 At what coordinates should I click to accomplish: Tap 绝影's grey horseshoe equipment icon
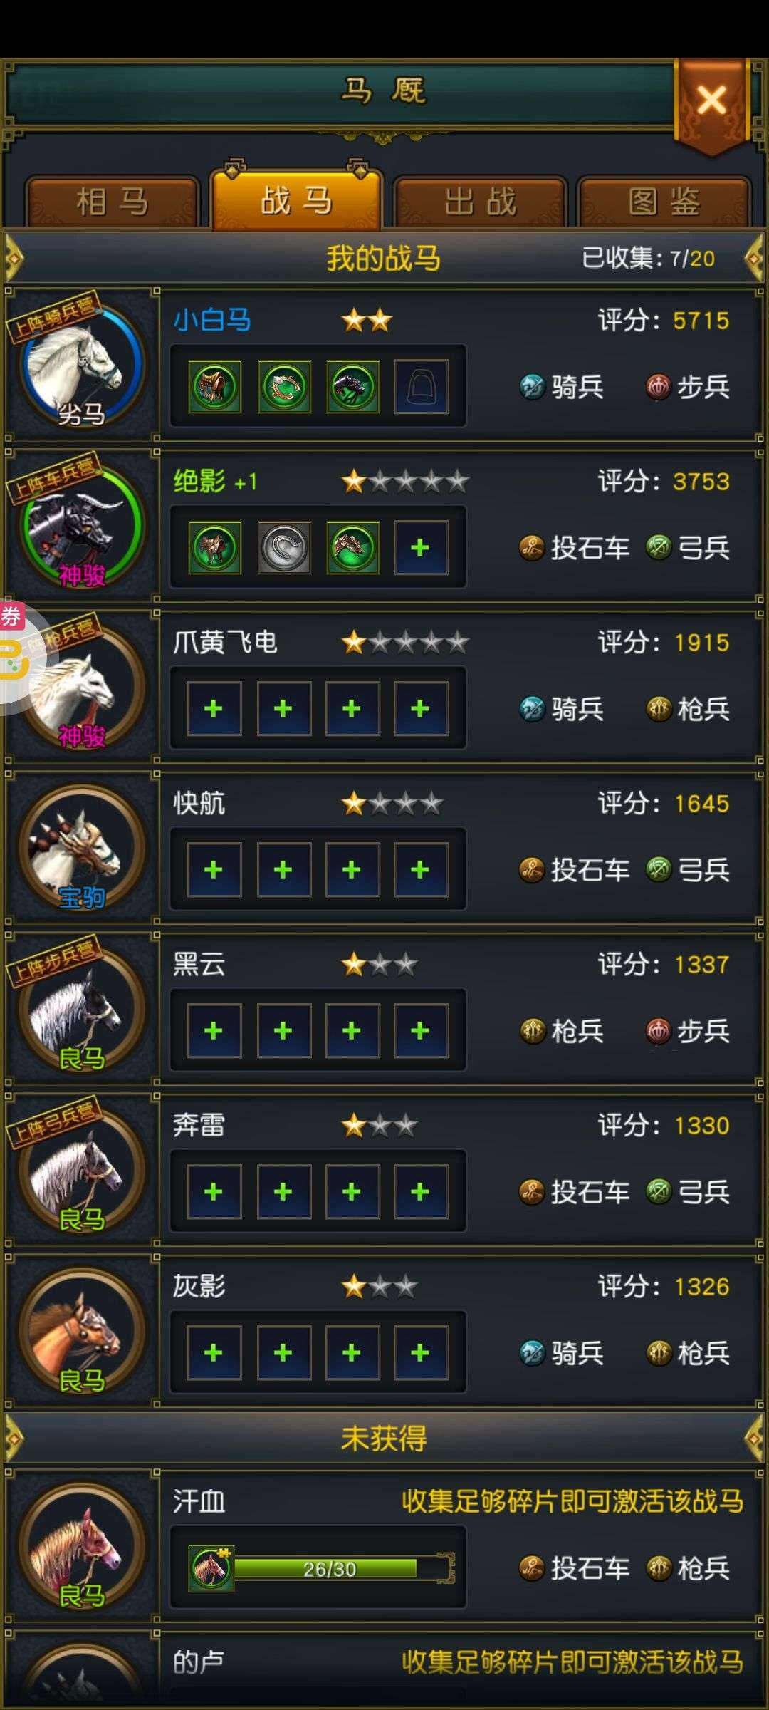[283, 548]
